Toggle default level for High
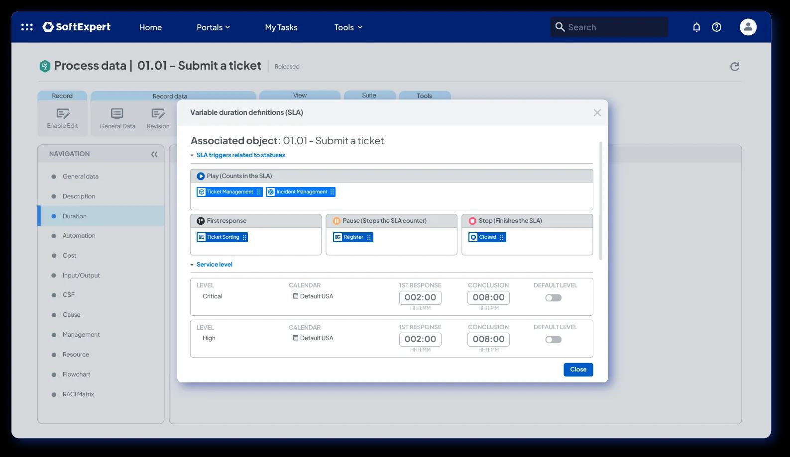The height and width of the screenshot is (457, 790). (553, 340)
